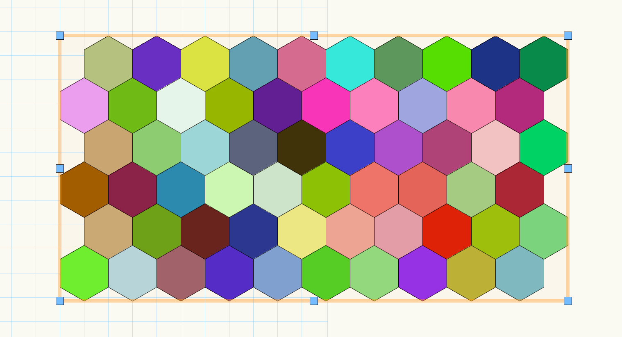Screen dimensions: 622x337
Task: Click the middle-left selection handle
Action: click(60, 168)
